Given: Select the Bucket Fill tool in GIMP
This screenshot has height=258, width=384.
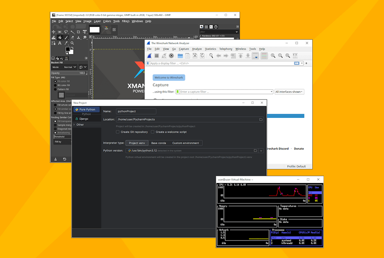Looking at the screenshot, I should tap(60, 38).
